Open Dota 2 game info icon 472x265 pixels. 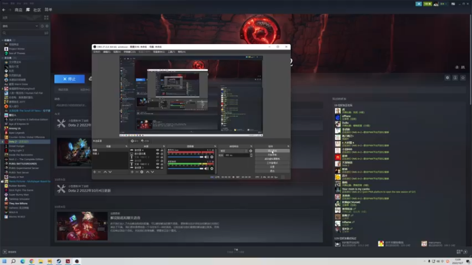455,78
